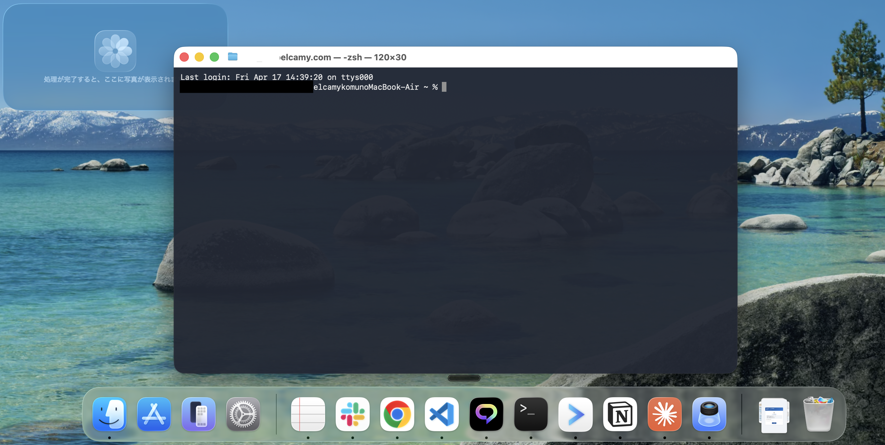The height and width of the screenshot is (445, 885).
Task: Switch to Google Chrome in Dock
Action: 397,414
